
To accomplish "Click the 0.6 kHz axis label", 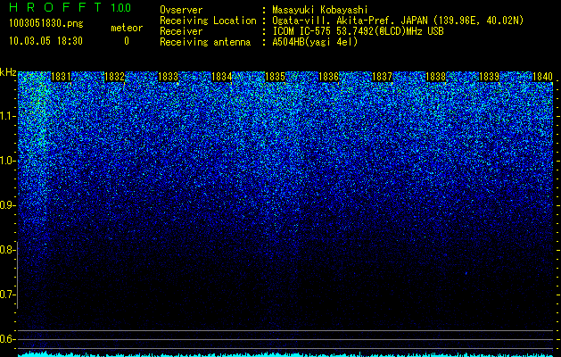I will 8,339.
